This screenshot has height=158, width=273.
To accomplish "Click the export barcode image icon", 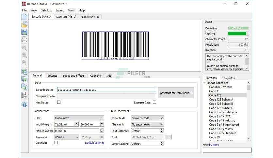I will click(x=24, y=71).
